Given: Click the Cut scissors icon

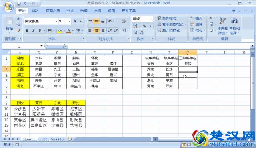Looking at the screenshot, I should tap(18, 18).
